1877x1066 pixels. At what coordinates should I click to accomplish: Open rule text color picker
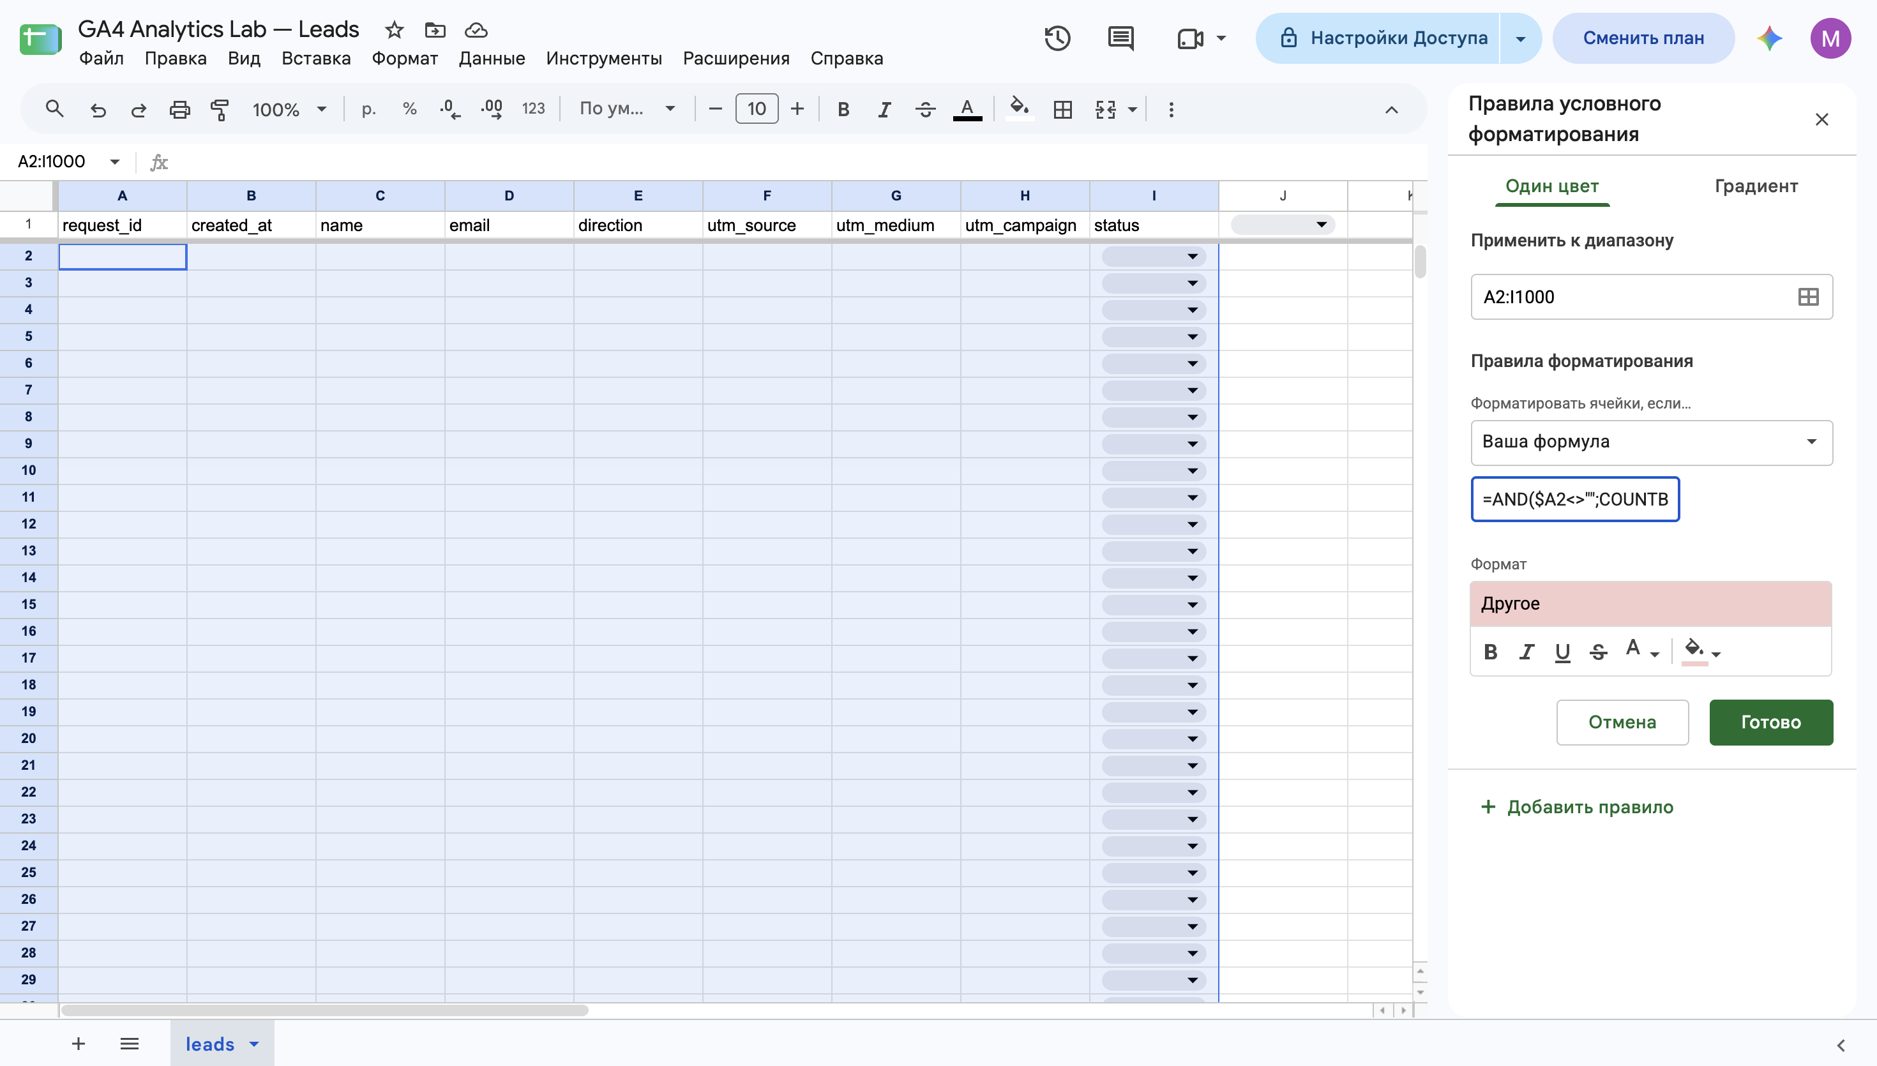tap(1642, 650)
